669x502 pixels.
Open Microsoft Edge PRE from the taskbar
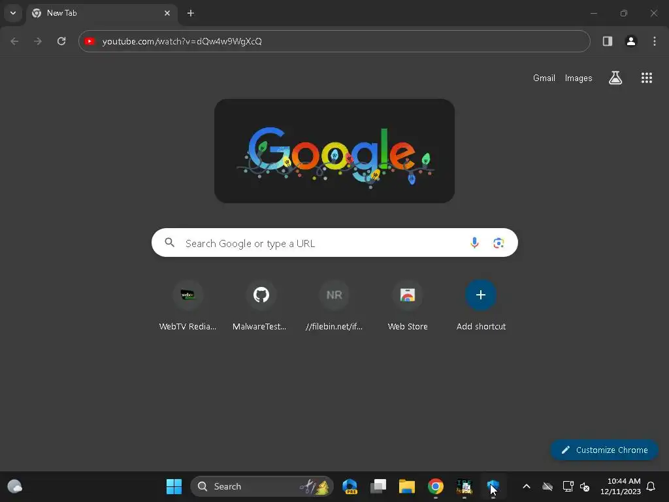[x=350, y=486]
